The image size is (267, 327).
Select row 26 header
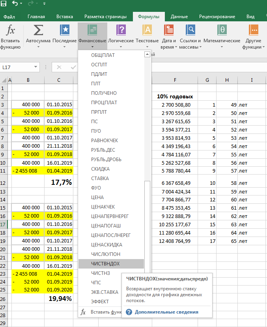point(4,299)
